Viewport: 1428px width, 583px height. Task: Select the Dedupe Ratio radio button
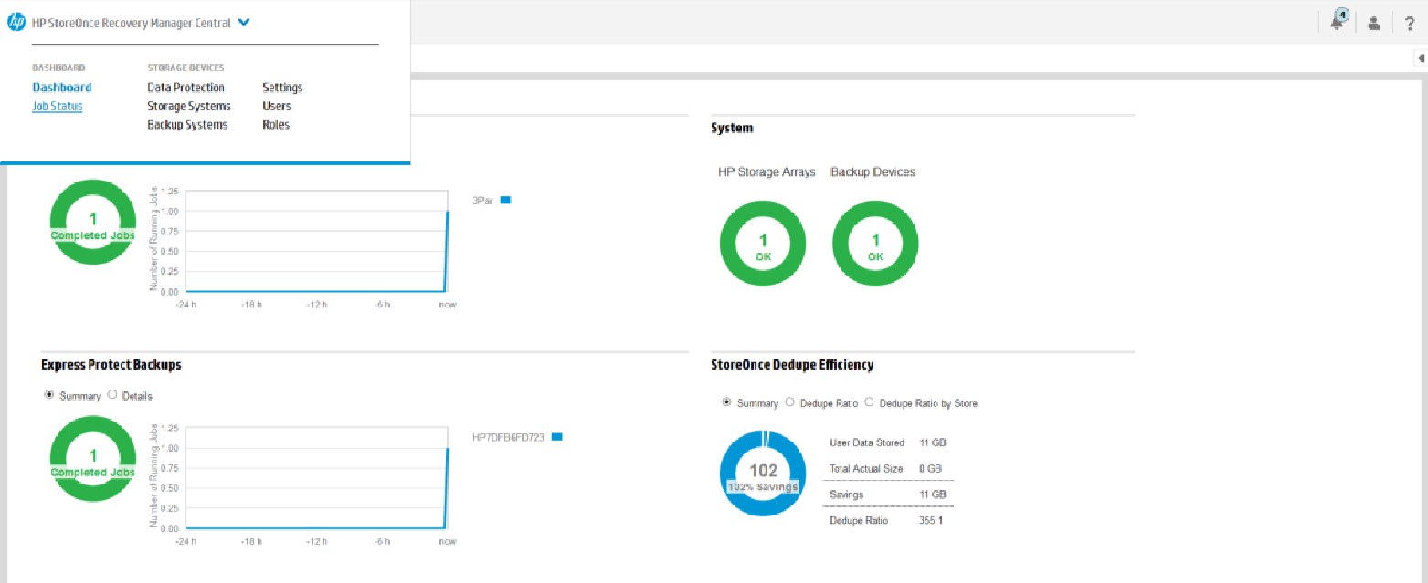coord(789,402)
